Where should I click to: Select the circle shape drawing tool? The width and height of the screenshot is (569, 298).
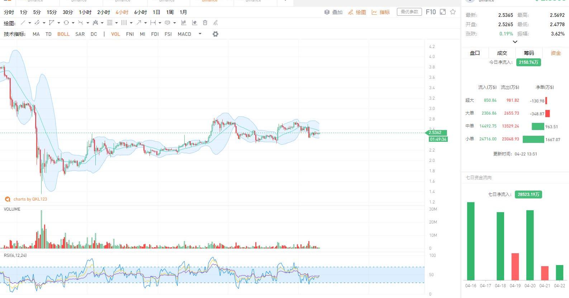pyautogui.click(x=66, y=23)
